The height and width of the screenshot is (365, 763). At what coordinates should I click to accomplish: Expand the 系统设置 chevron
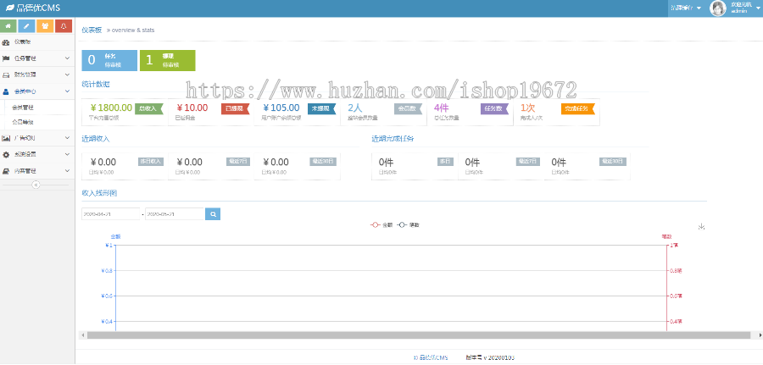(x=68, y=155)
